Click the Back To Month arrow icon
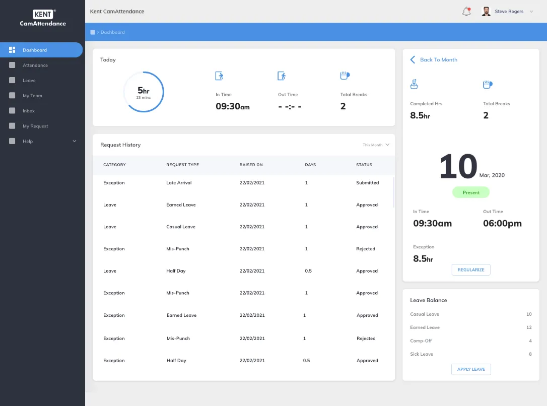 click(x=413, y=59)
